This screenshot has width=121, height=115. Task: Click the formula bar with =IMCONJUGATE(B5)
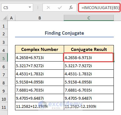coord(99,7)
